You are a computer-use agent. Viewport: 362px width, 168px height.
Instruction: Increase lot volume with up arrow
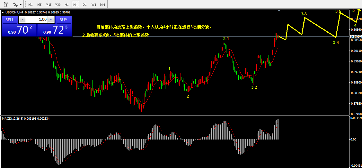tap(51, 20)
